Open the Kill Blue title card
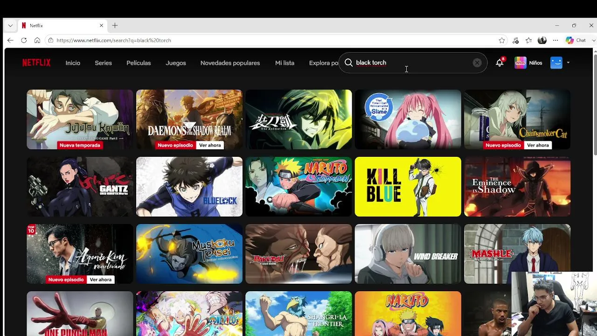The image size is (597, 336). pyautogui.click(x=408, y=187)
